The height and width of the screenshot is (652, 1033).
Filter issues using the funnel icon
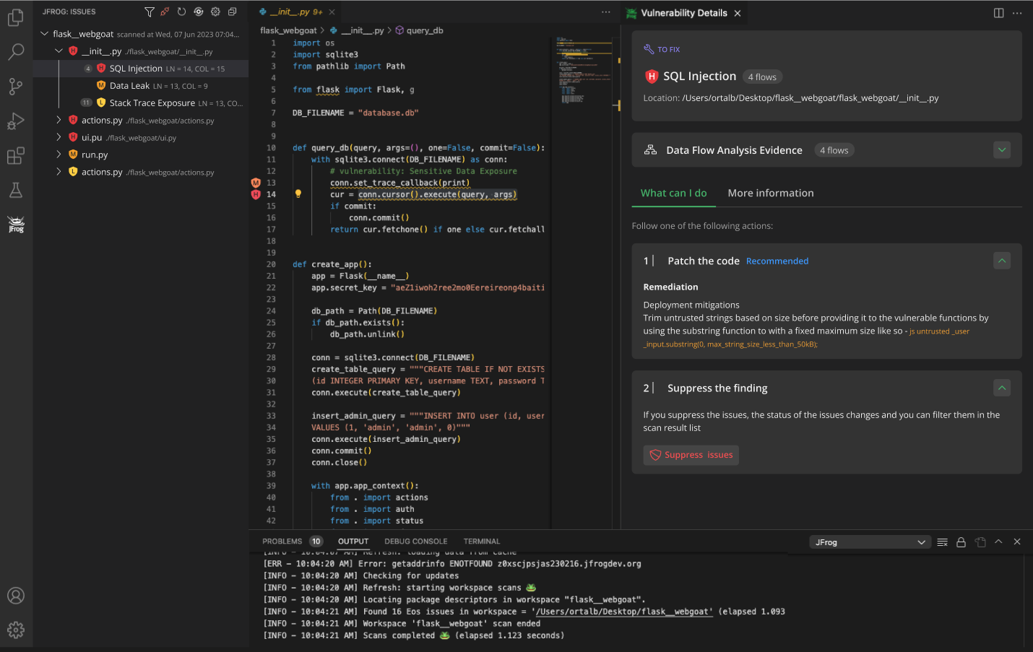pyautogui.click(x=150, y=12)
